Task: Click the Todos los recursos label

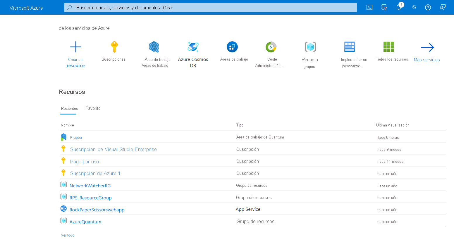Action: 392,59
